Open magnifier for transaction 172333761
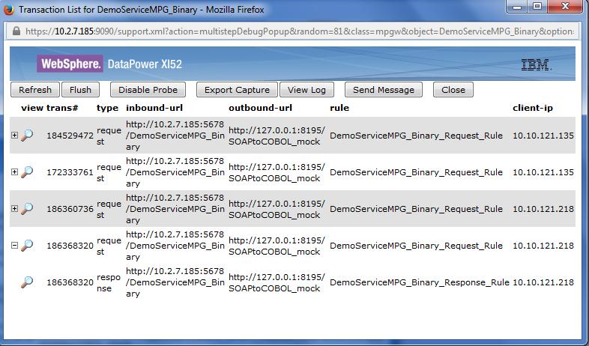 tap(27, 172)
